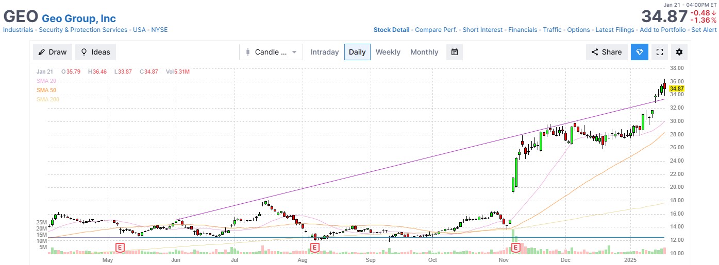Click the GEO ticker symbol
The image size is (719, 265).
click(21, 16)
